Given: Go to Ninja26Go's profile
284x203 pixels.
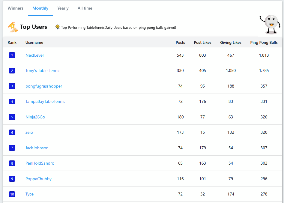Looking at the screenshot, I should click(35, 117).
